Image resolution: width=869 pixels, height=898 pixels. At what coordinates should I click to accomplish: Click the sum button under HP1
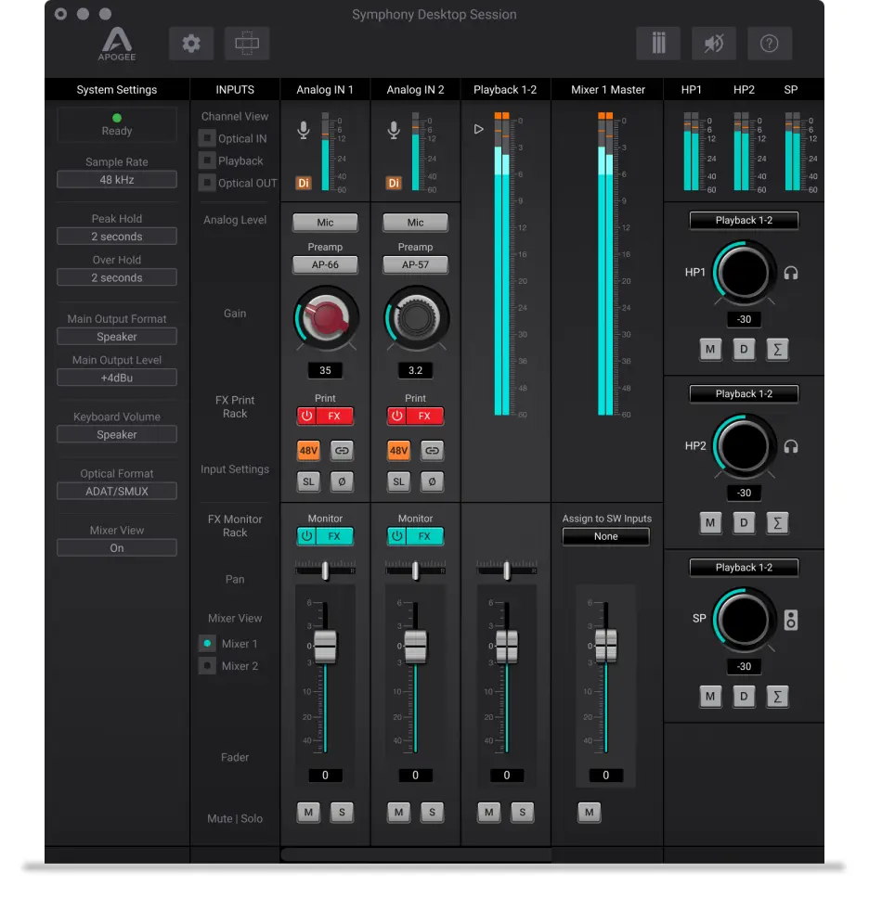point(777,350)
